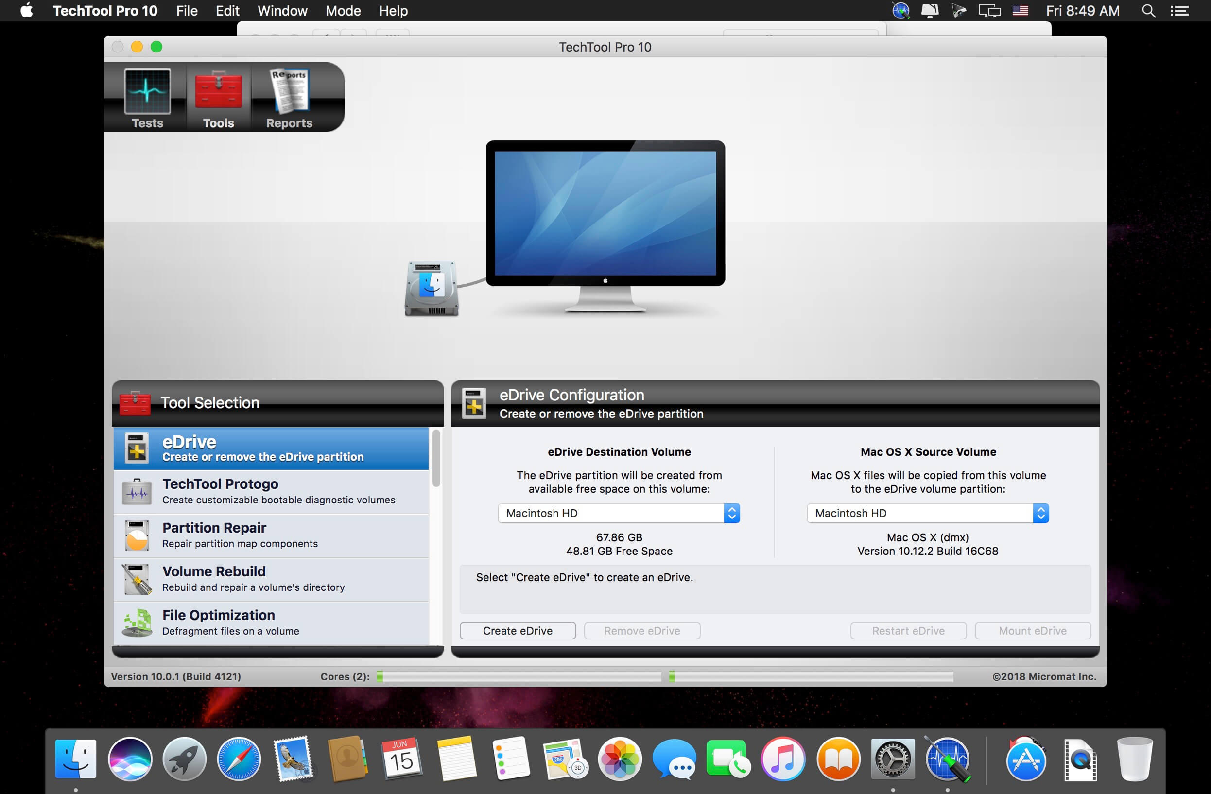Choose the Partition Repair tool

271,535
